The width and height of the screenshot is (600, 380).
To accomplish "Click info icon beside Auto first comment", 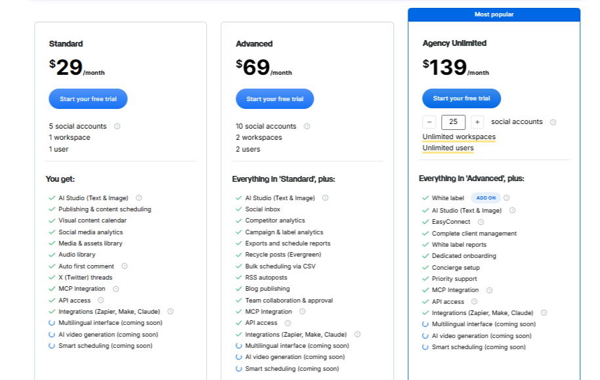I will [124, 266].
